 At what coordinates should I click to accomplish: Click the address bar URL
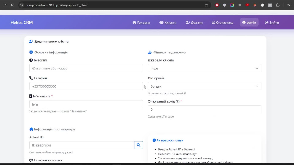(57, 5)
